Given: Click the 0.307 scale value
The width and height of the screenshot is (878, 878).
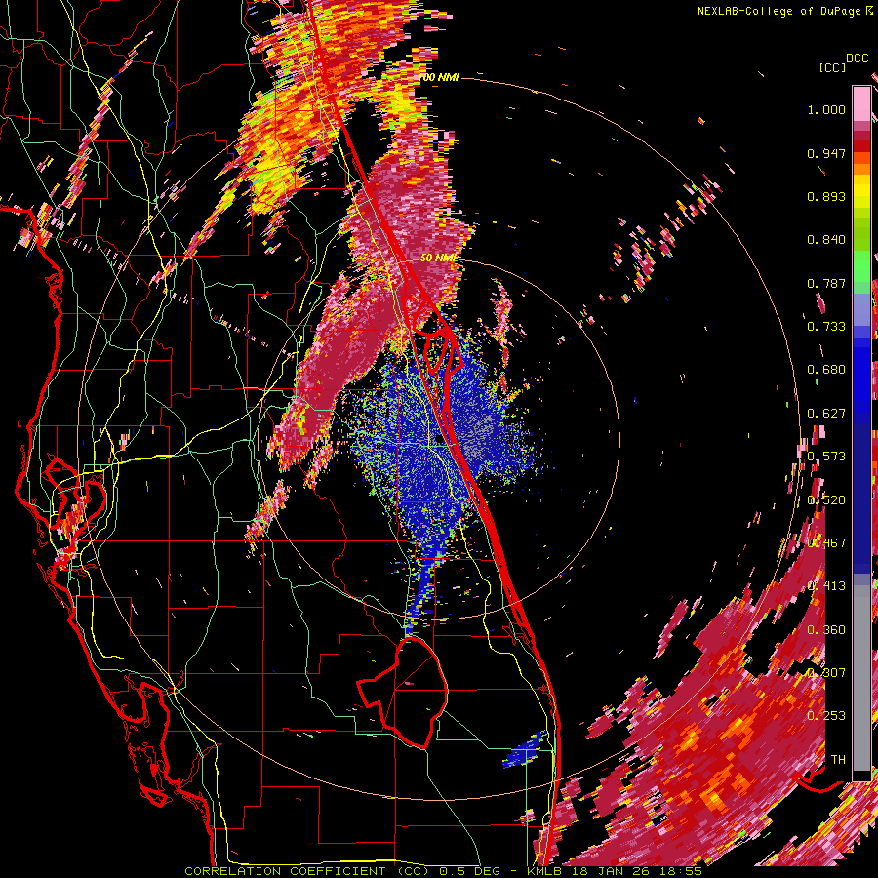Looking at the screenshot, I should coord(826,673).
